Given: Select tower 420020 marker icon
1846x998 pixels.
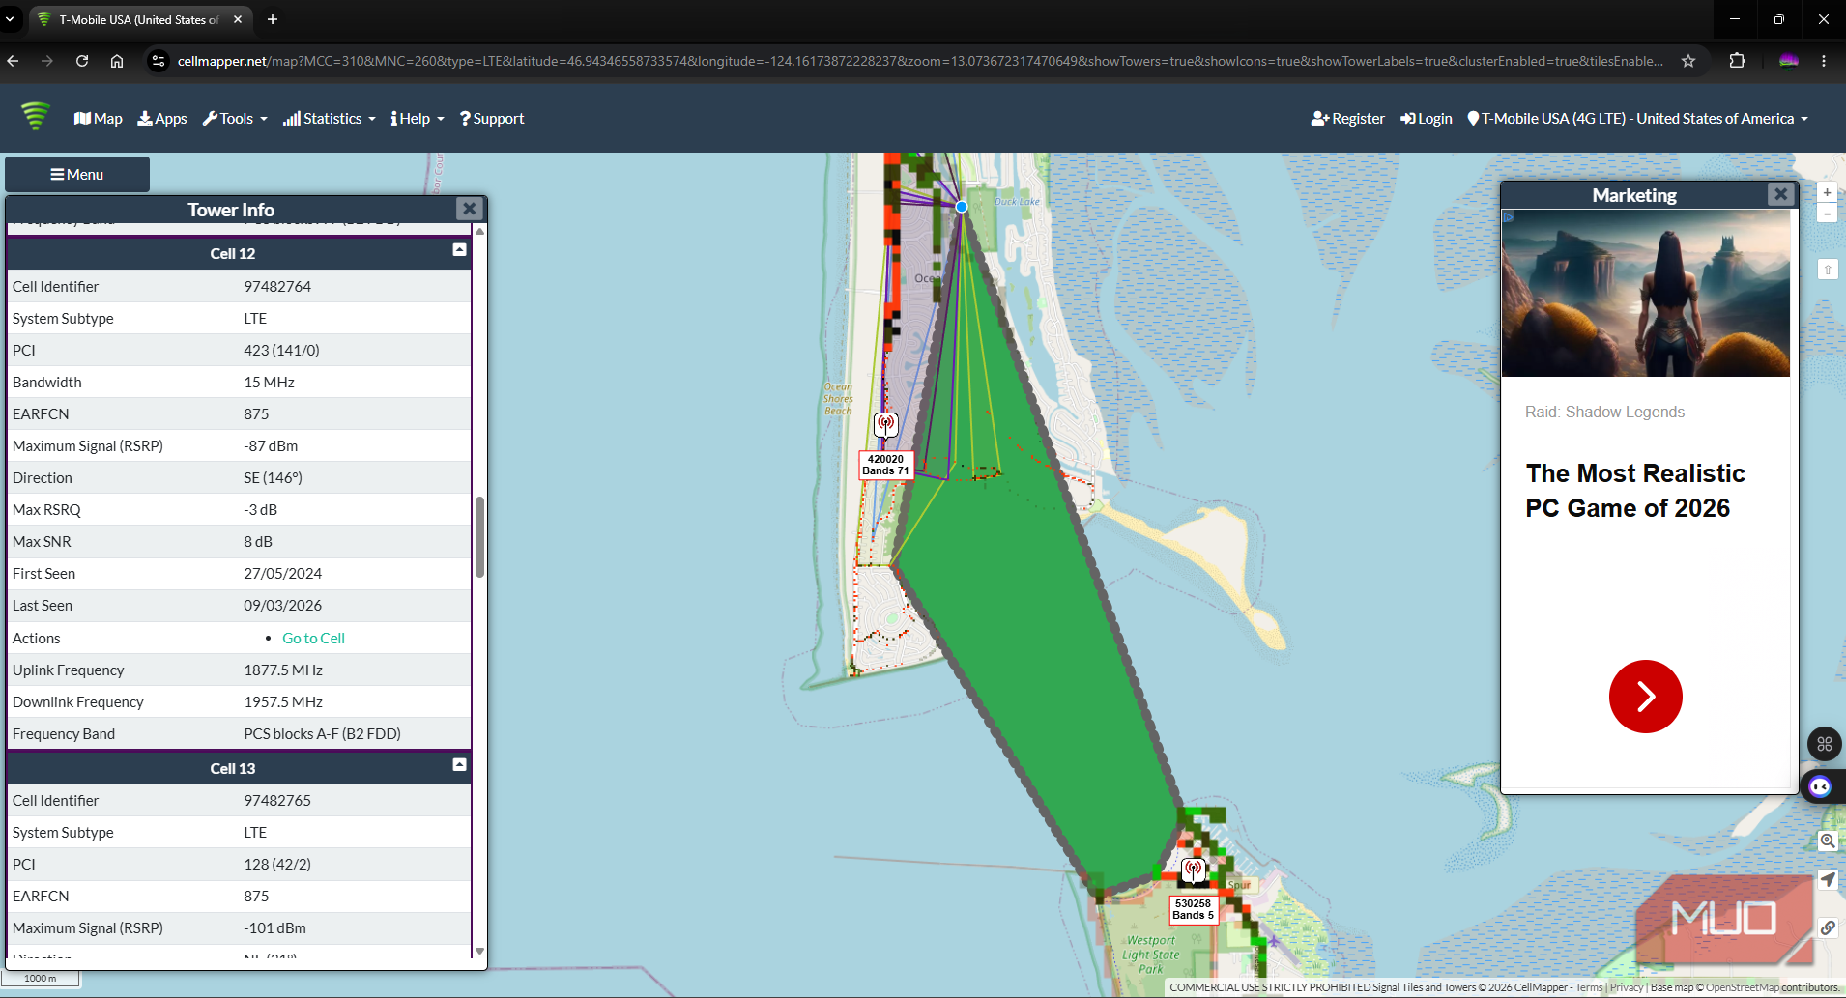Looking at the screenshot, I should click(x=885, y=424).
